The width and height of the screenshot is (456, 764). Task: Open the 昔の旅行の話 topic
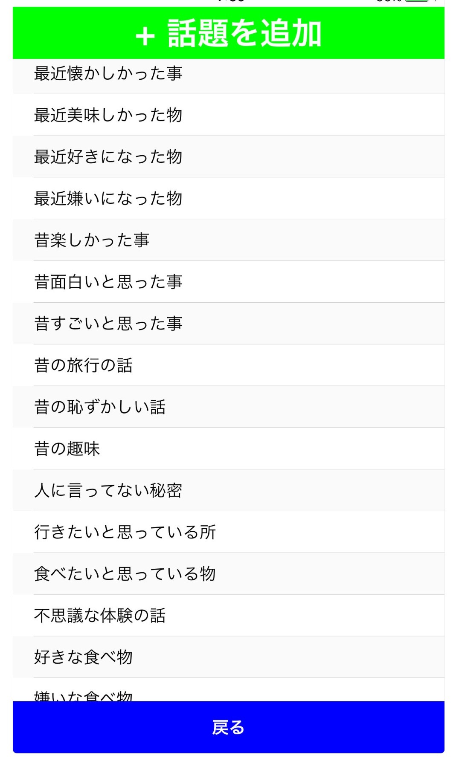click(x=84, y=365)
